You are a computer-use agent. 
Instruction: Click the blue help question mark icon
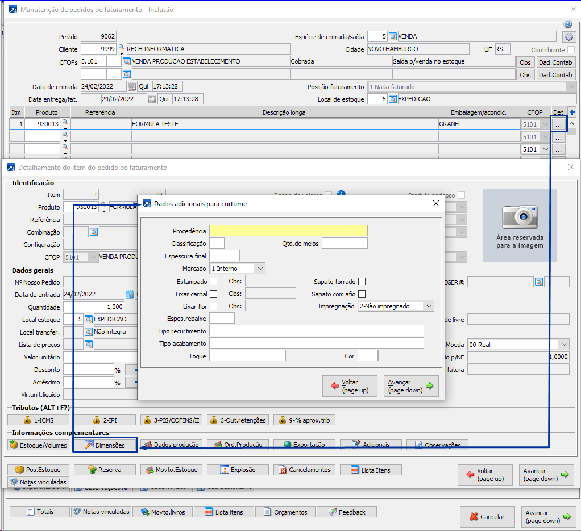tap(567, 24)
